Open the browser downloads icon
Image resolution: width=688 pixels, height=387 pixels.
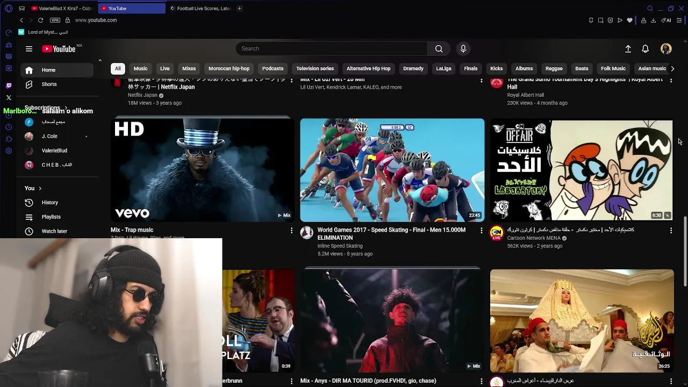(653, 20)
